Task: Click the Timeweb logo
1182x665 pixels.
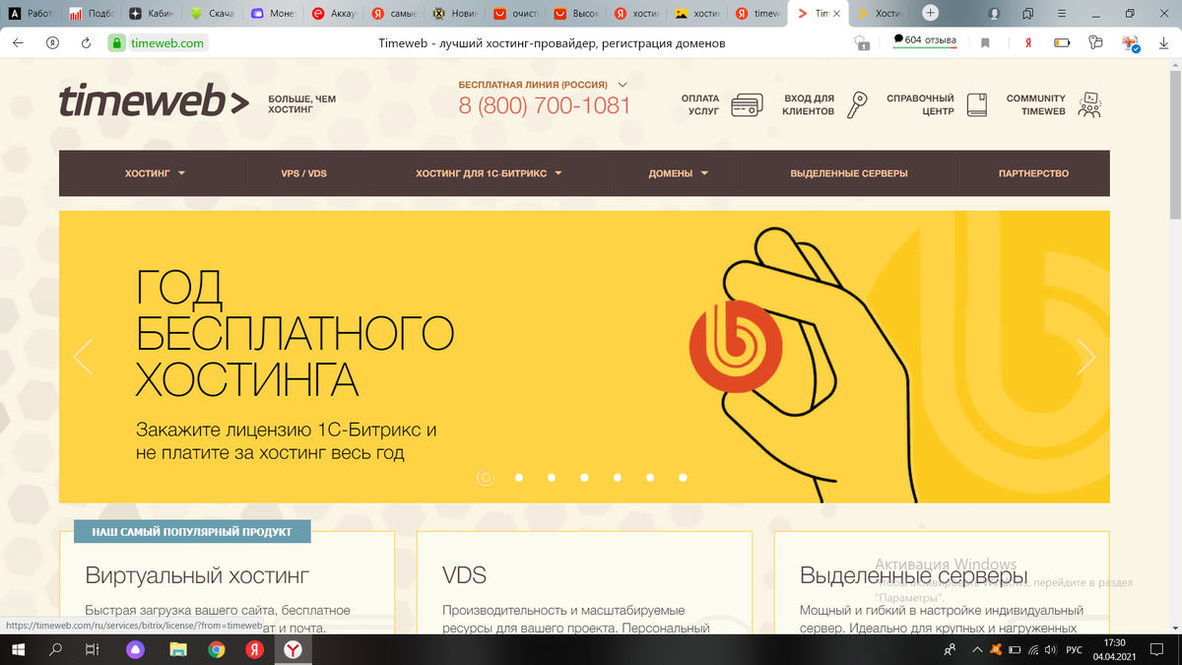Action: point(154,101)
